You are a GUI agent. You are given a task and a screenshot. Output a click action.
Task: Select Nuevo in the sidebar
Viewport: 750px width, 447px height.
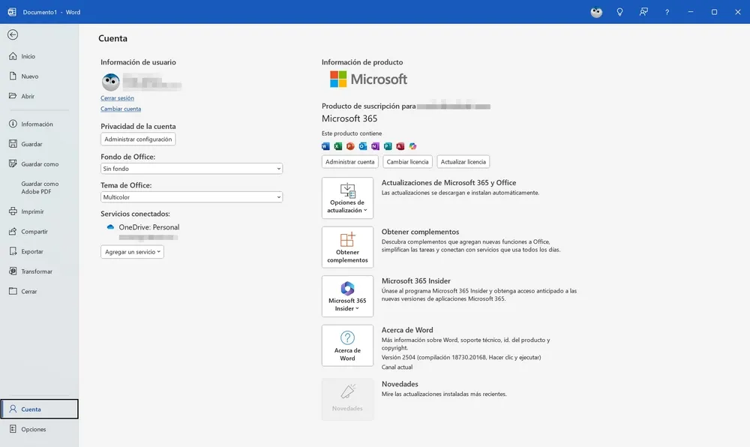[x=39, y=76]
